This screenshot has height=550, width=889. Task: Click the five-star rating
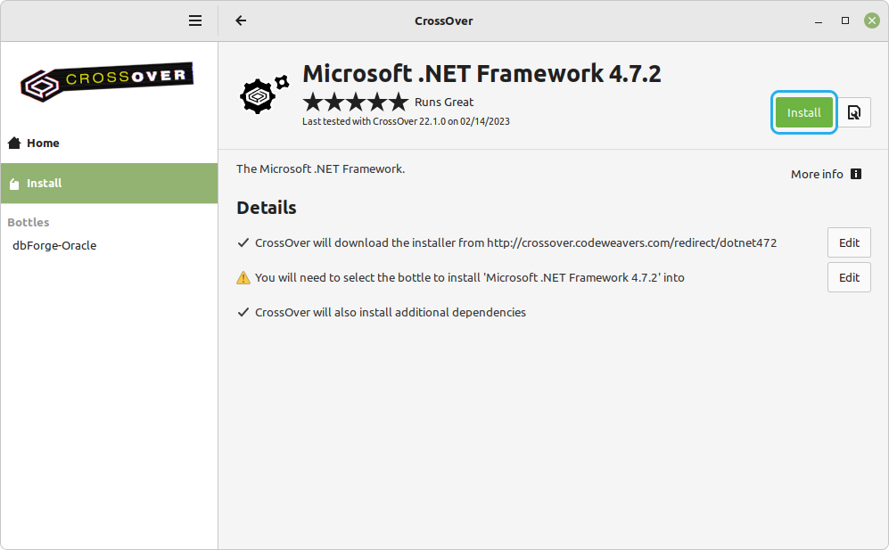(356, 102)
